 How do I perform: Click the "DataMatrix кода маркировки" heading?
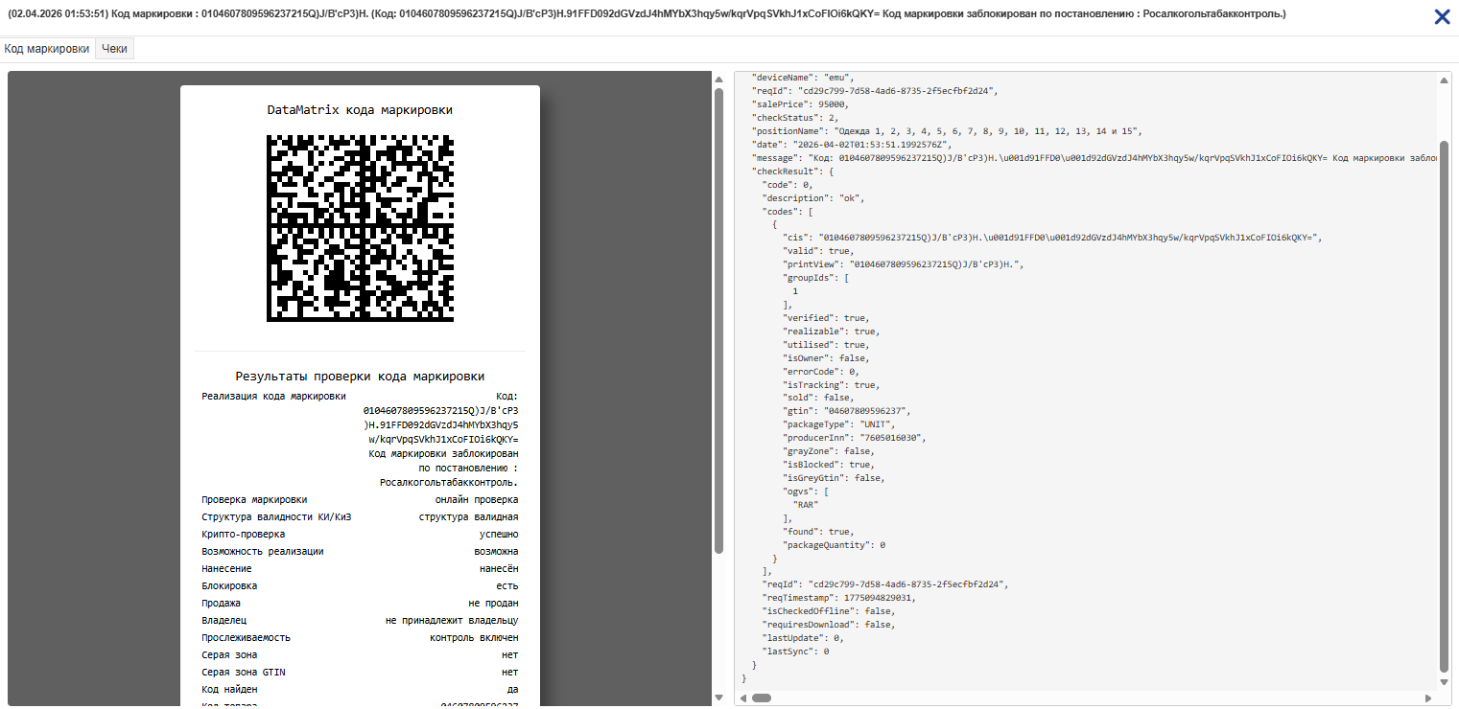click(360, 110)
